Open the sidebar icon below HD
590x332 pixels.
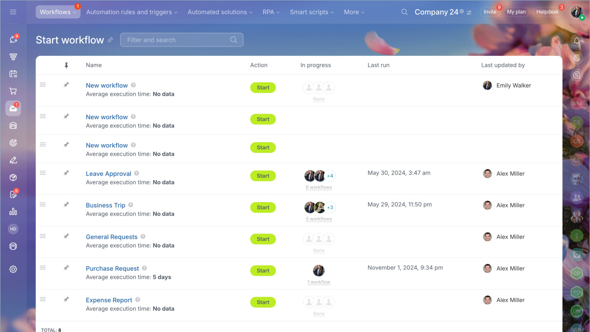(13, 246)
